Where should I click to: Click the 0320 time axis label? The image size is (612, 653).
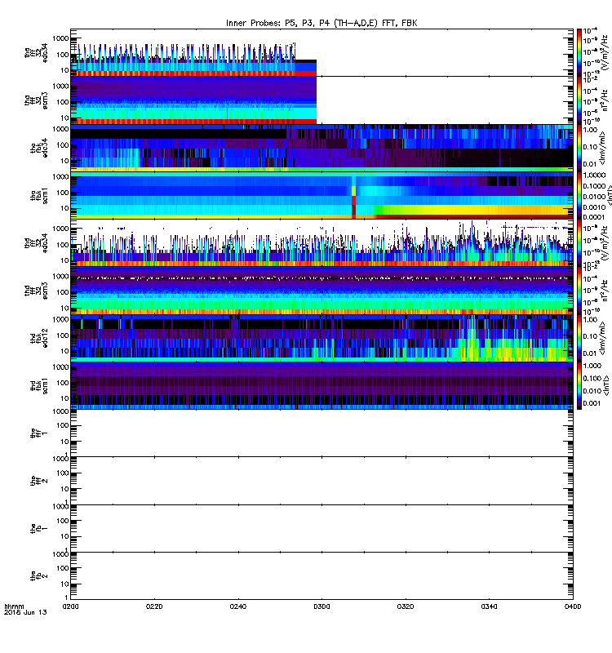click(x=405, y=606)
